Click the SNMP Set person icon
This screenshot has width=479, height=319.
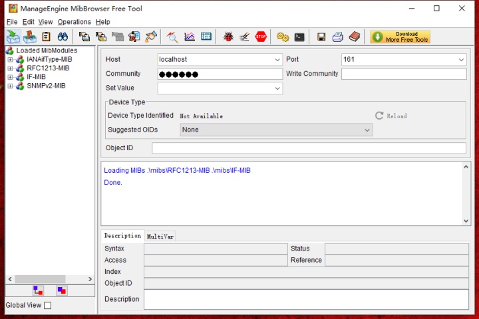click(134, 37)
